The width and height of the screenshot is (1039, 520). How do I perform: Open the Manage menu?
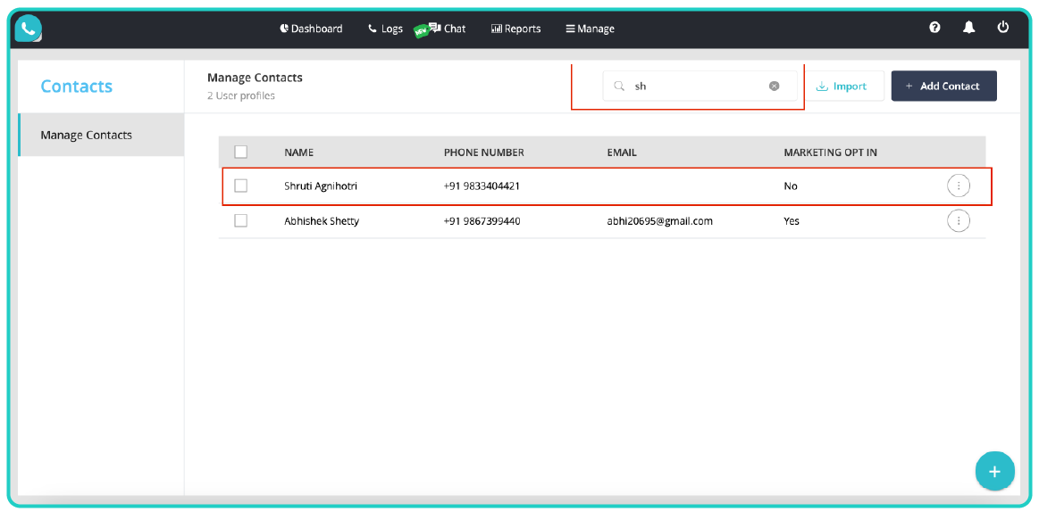[590, 29]
